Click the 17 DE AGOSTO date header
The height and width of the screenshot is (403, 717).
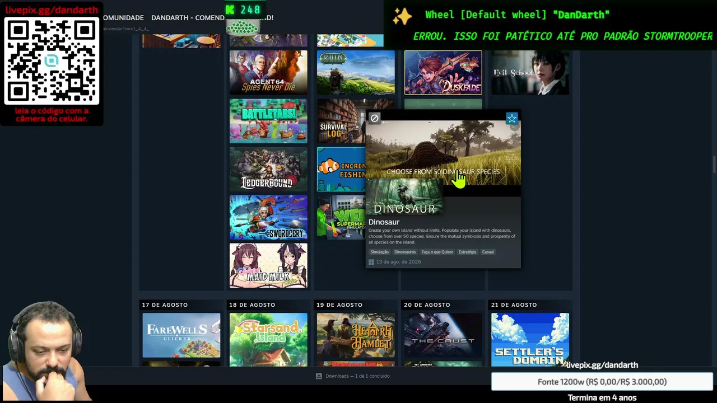(x=165, y=305)
